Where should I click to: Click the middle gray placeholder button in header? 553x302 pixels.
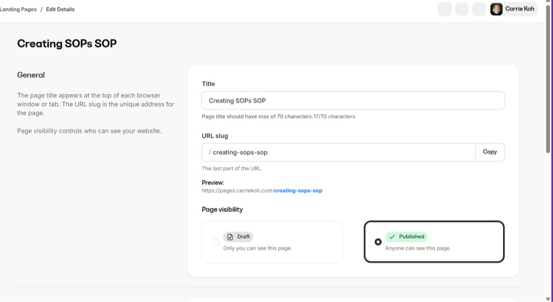pos(462,9)
